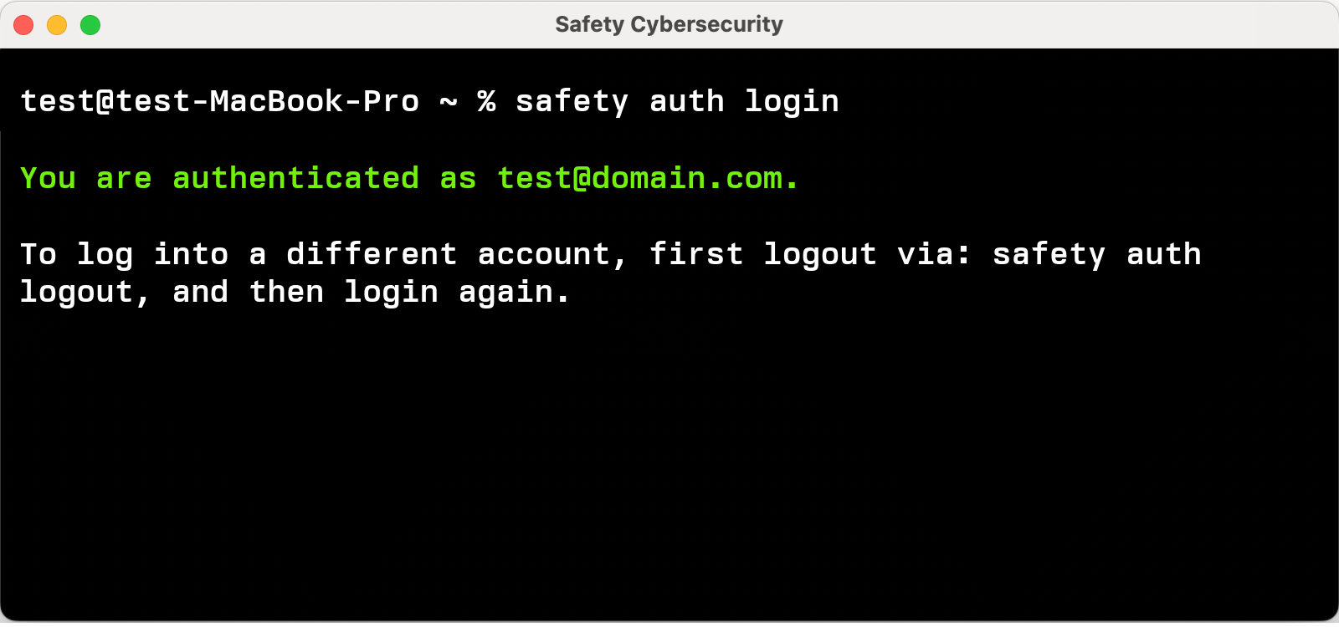This screenshot has width=1339, height=627.
Task: Click the word 'login' in the typed command
Action: click(792, 102)
